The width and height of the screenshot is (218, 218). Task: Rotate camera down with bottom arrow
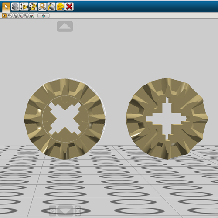pos(65,211)
